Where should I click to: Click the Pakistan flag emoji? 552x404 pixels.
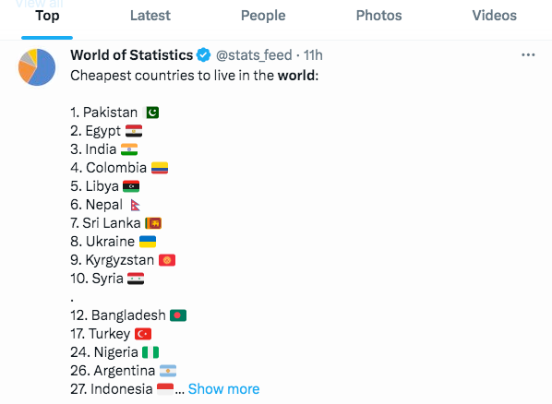pyautogui.click(x=152, y=113)
